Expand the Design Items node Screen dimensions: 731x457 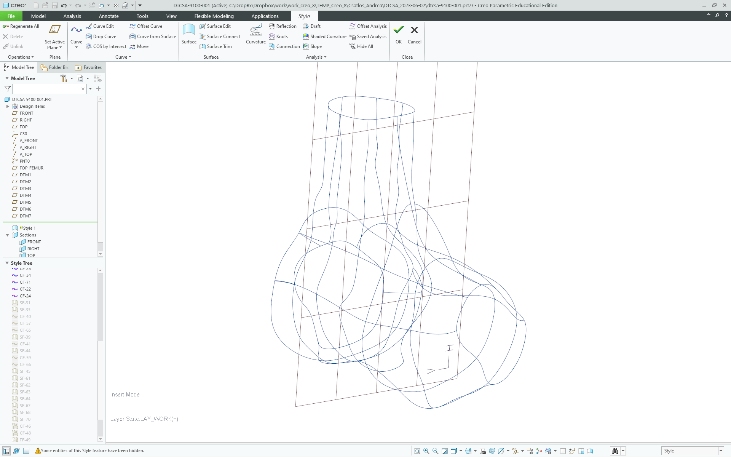point(7,106)
